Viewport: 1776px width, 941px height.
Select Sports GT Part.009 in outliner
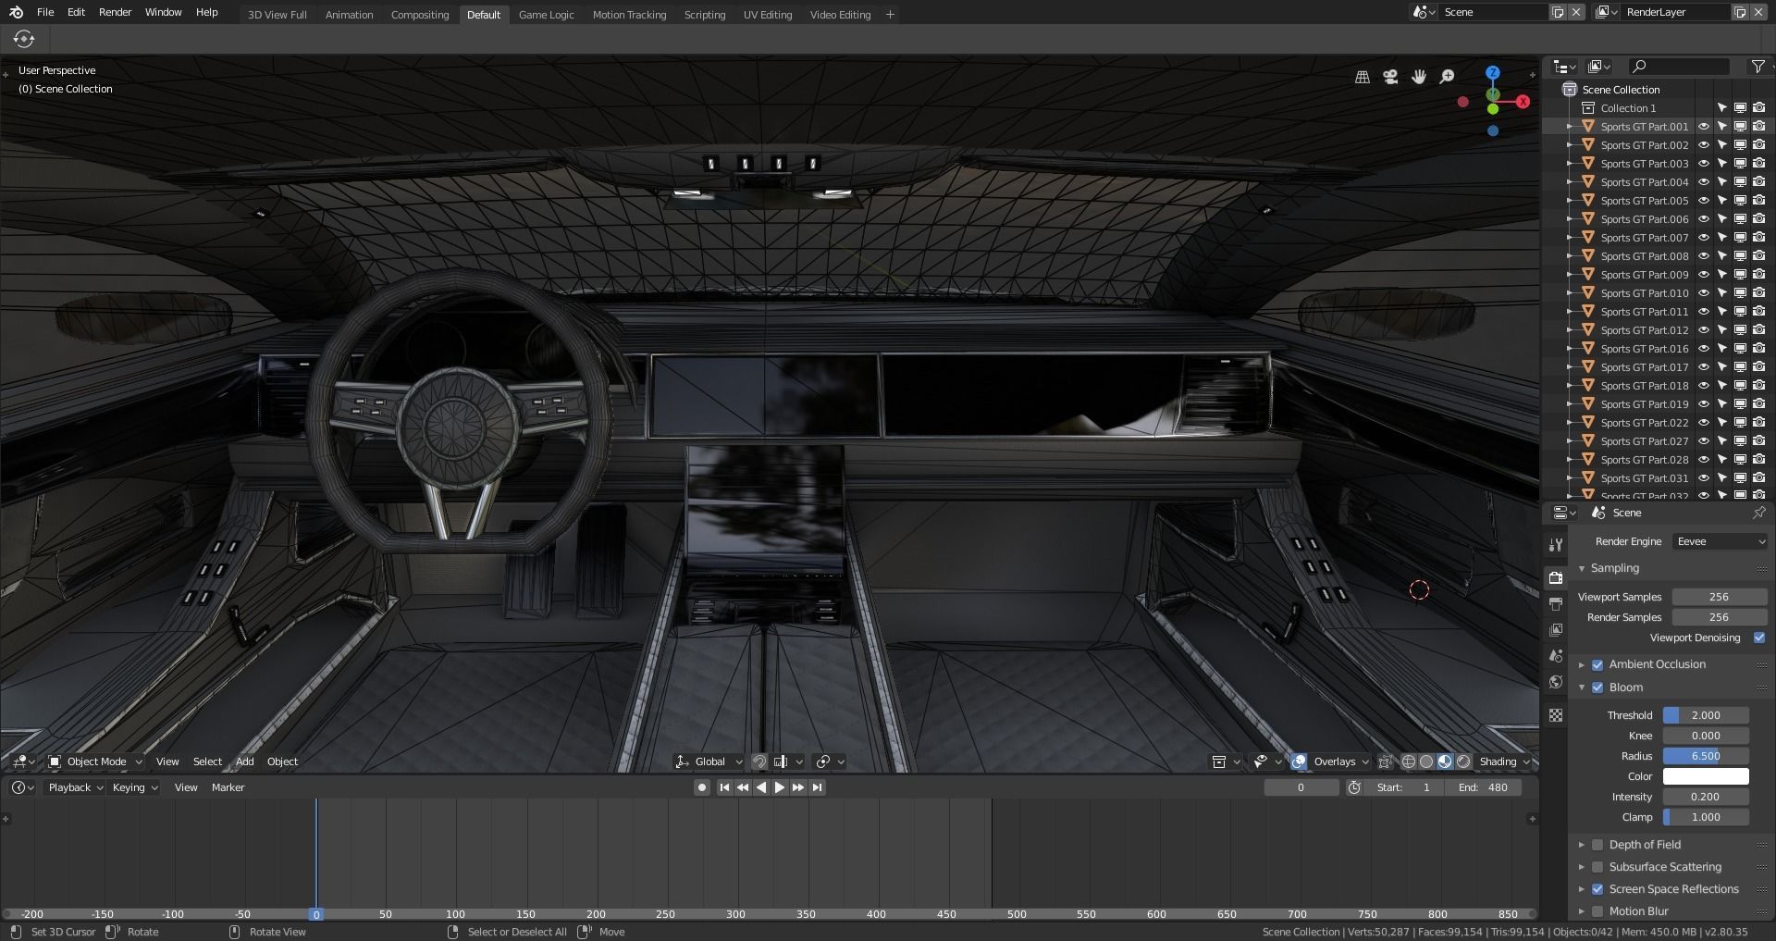point(1645,275)
